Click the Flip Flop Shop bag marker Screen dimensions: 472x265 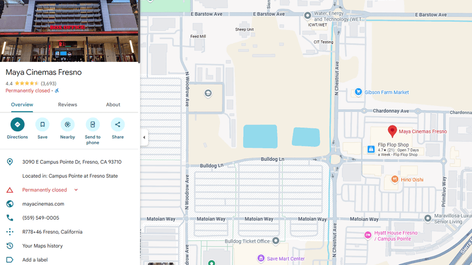click(x=371, y=149)
